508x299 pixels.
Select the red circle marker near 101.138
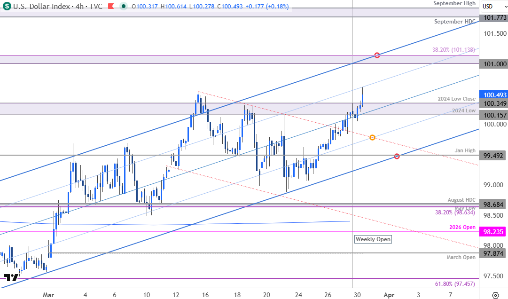pyautogui.click(x=377, y=55)
